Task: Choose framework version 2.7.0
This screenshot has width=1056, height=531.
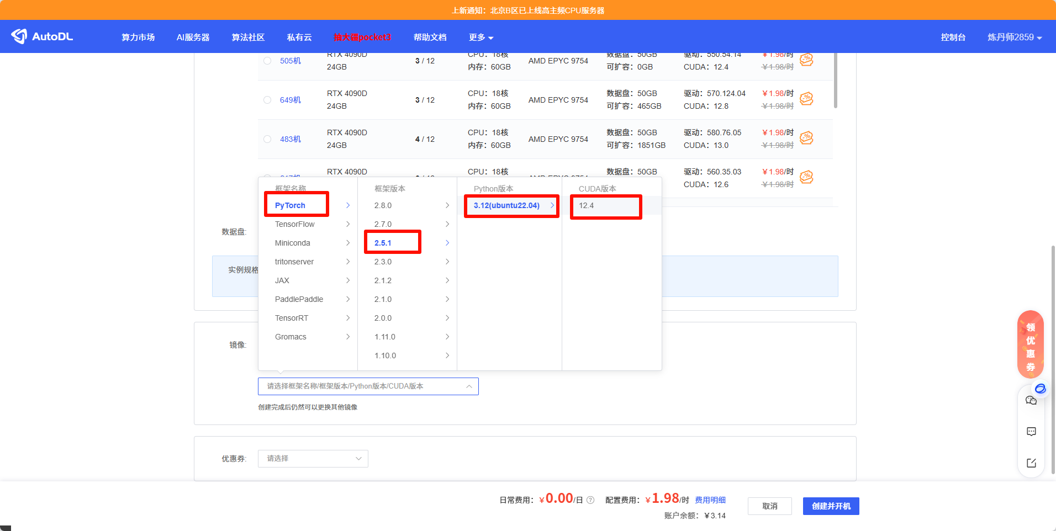Action: 407,224
